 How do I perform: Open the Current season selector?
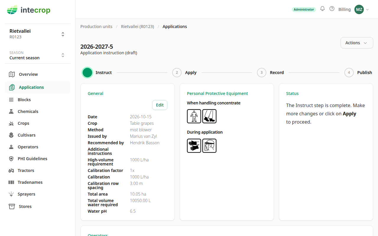coord(38,55)
